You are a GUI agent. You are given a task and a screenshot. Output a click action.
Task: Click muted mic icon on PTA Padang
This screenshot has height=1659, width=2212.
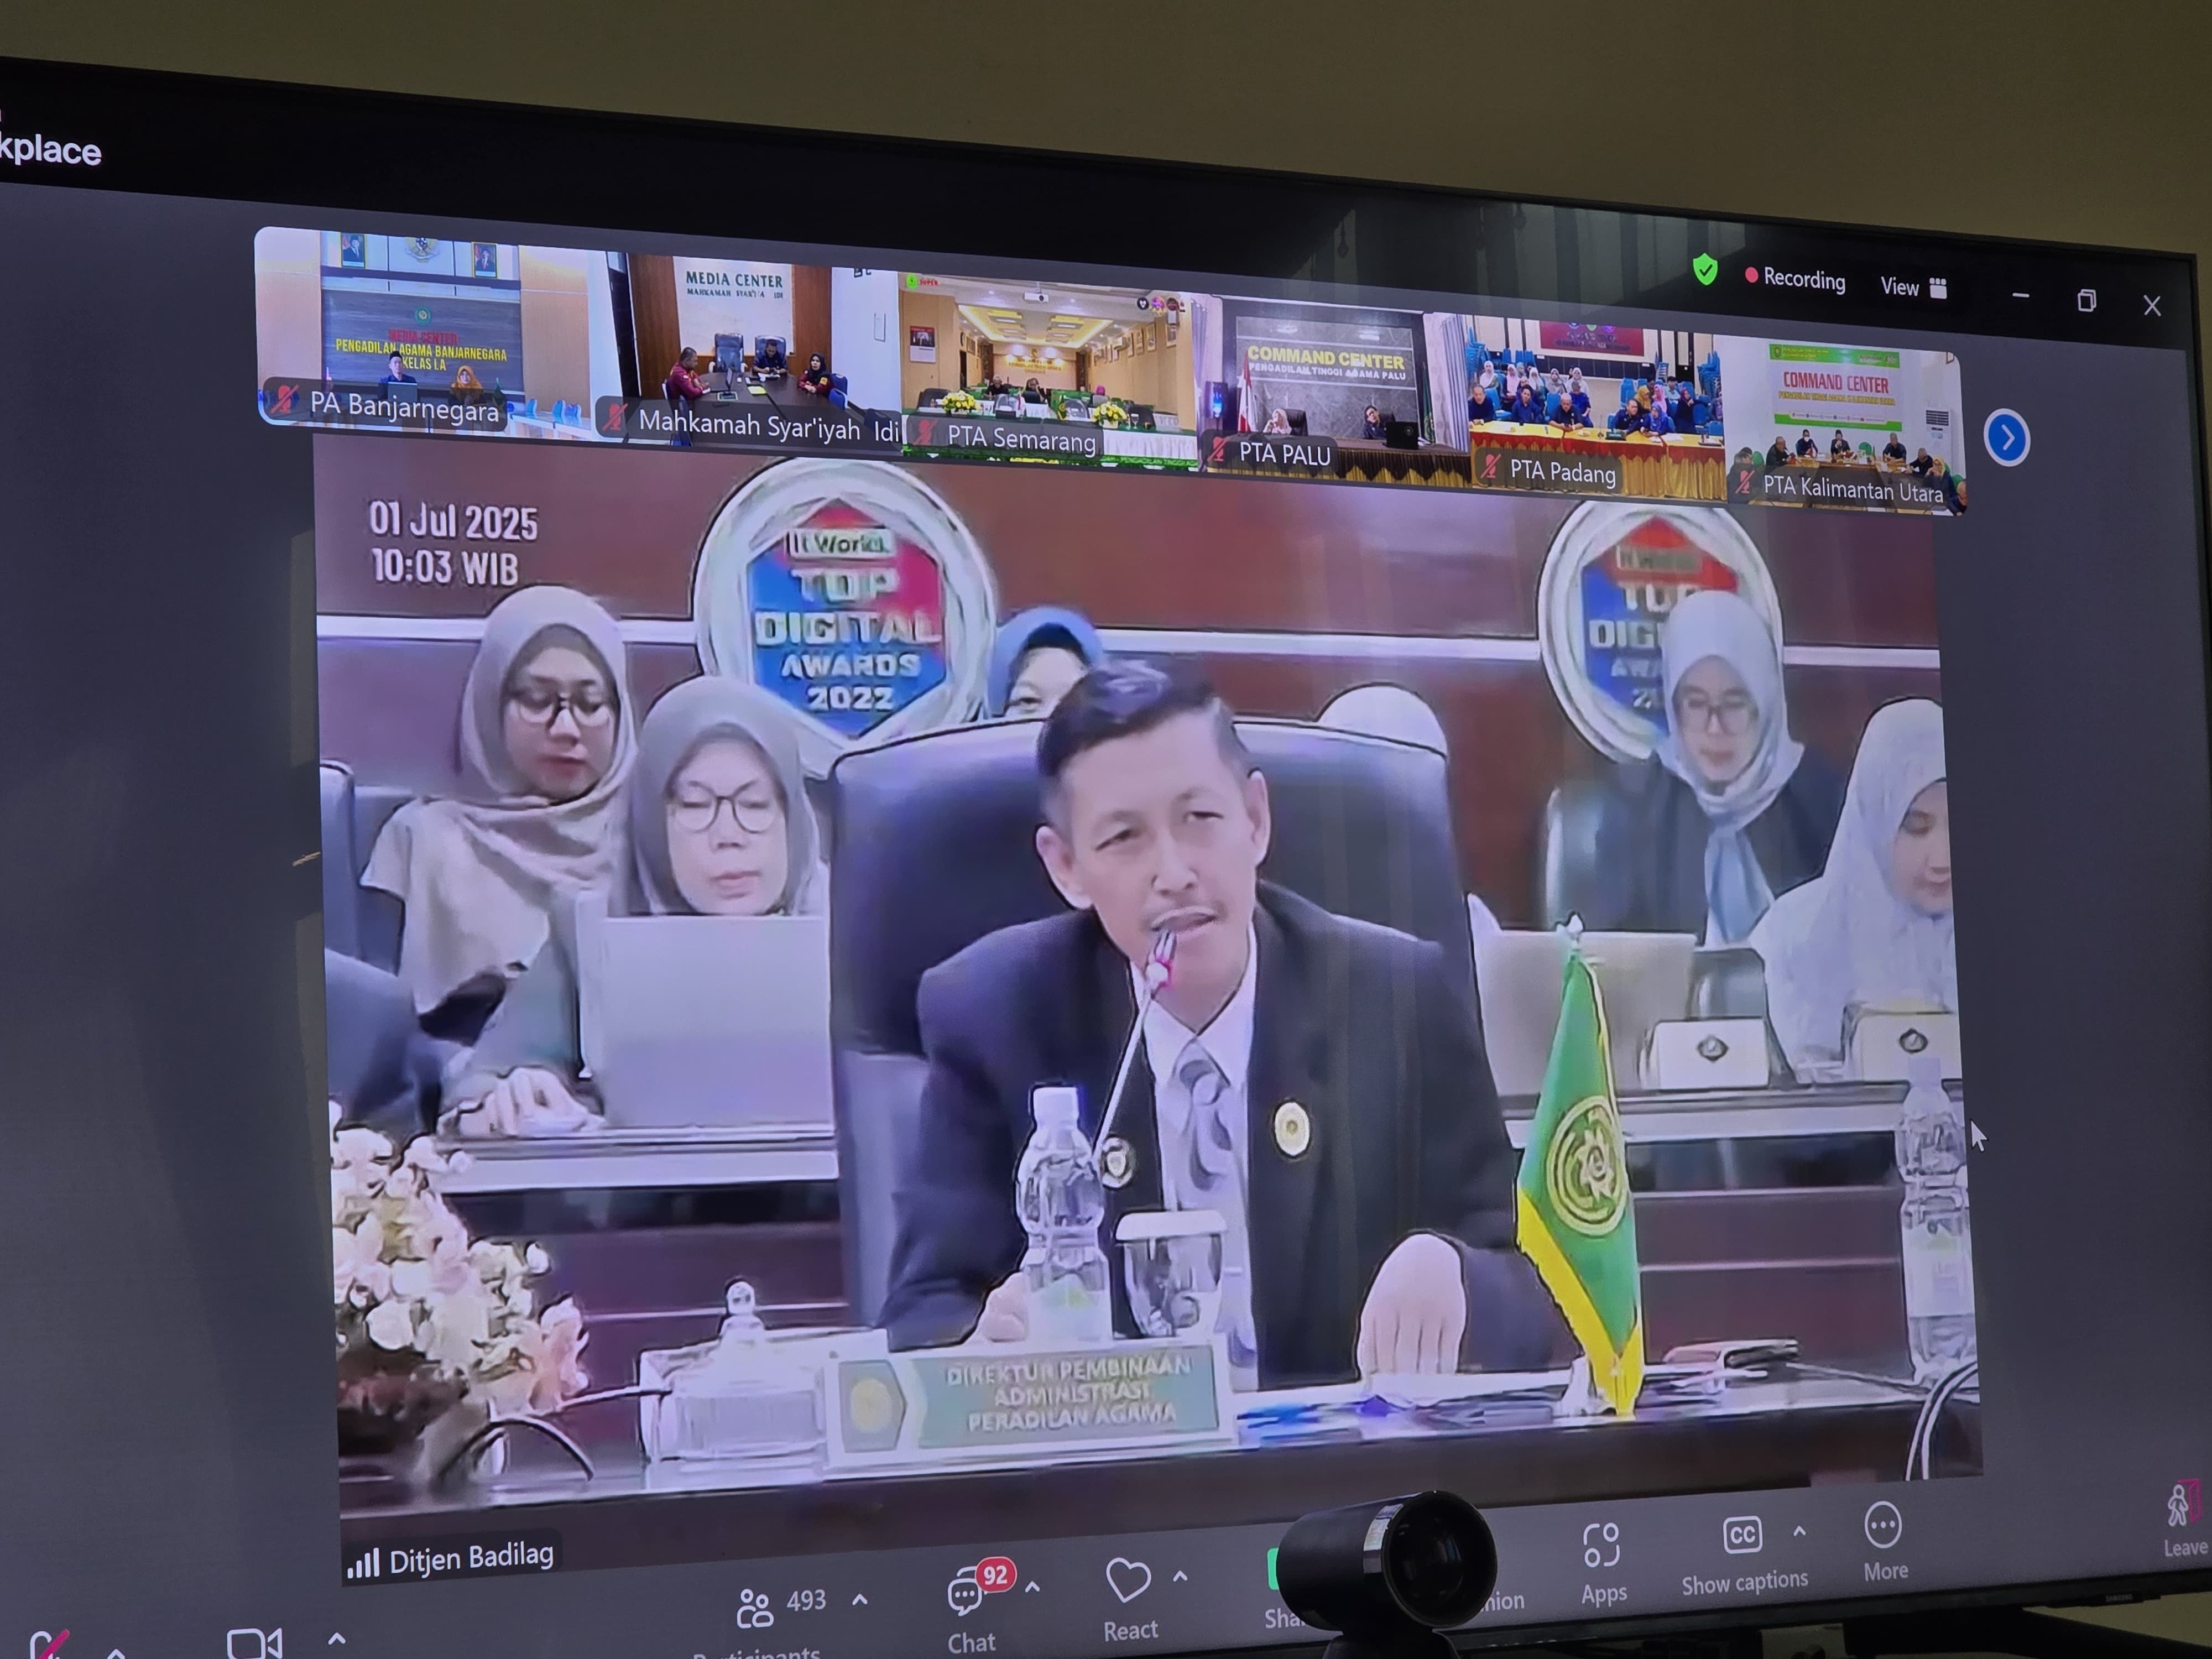coord(1490,466)
